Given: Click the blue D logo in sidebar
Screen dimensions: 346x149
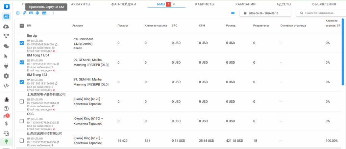Looking at the screenshot, I should 6,7.
